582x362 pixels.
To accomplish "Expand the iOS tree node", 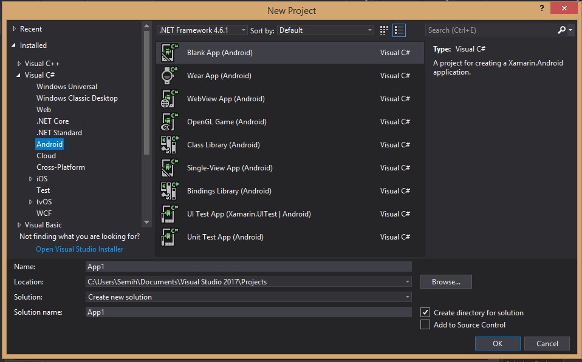I will pos(31,179).
